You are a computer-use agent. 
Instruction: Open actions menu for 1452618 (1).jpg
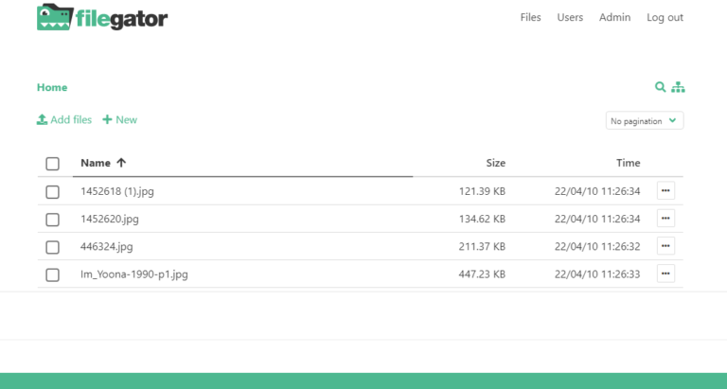665,191
